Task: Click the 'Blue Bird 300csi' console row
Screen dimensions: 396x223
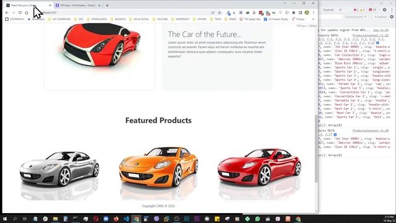Action: click(x=355, y=63)
